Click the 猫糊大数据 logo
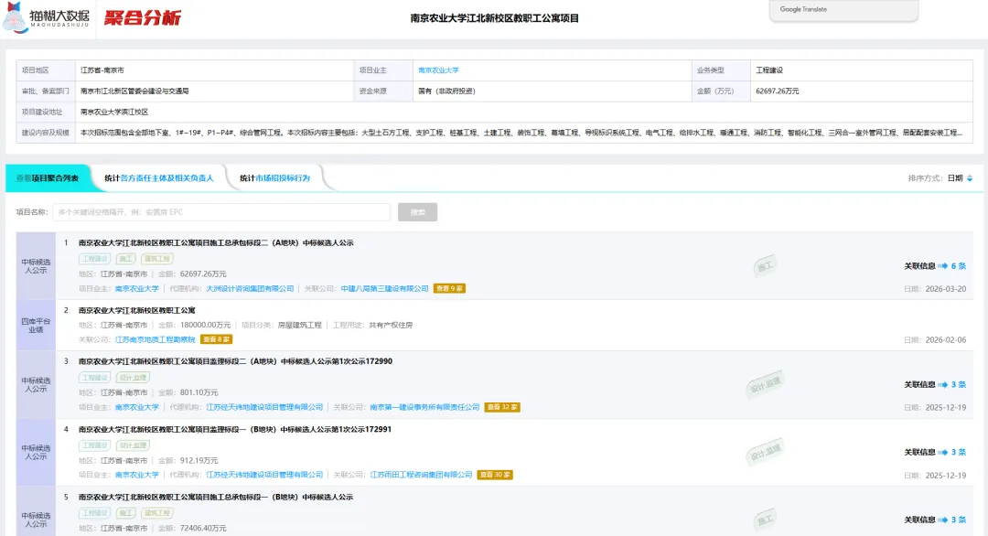This screenshot has width=988, height=536. point(46,17)
